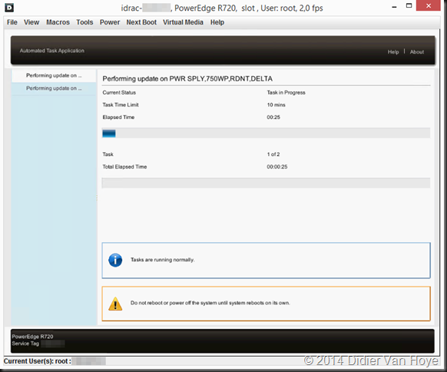
Task: Open the Next Boot menu
Action: tap(141, 22)
